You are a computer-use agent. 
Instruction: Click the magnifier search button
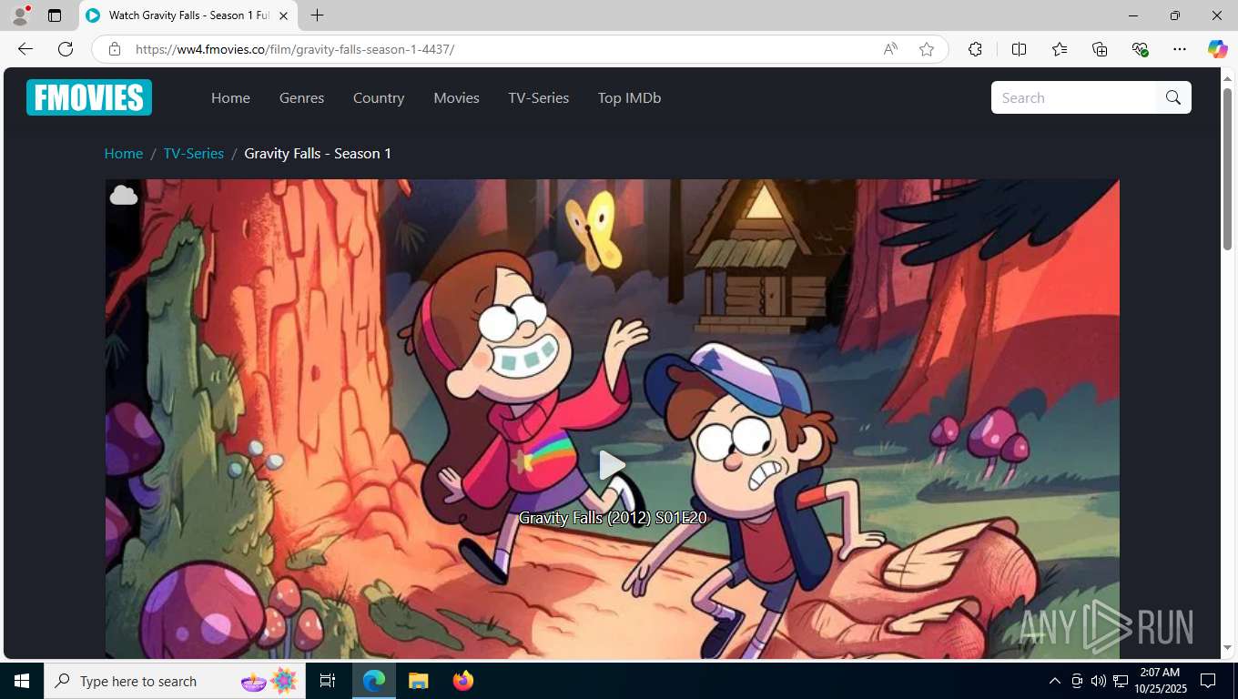pos(1173,97)
